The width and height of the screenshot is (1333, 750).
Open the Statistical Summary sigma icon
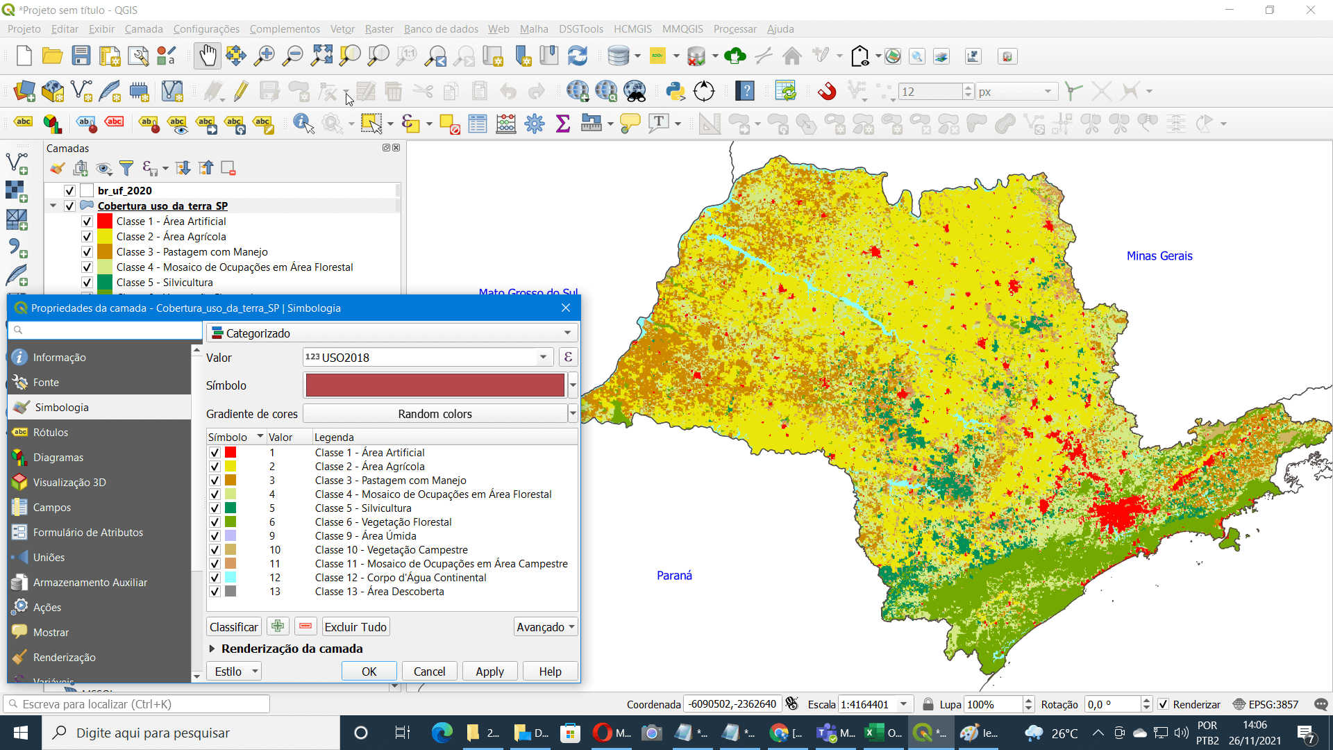[x=563, y=124]
